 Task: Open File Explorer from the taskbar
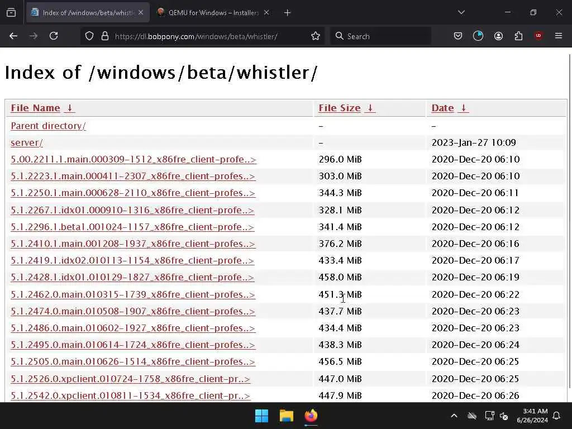click(x=287, y=416)
